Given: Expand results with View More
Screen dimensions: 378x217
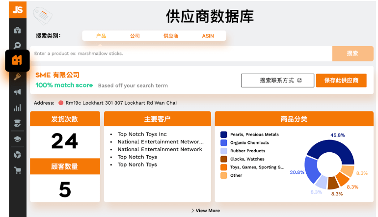Looking at the screenshot, I should (206, 211).
